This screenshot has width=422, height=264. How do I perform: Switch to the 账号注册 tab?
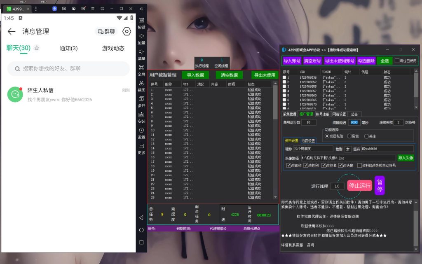[322, 114]
